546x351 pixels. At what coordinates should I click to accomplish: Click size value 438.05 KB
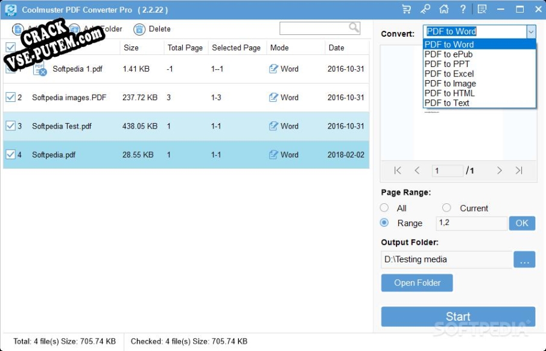139,126
